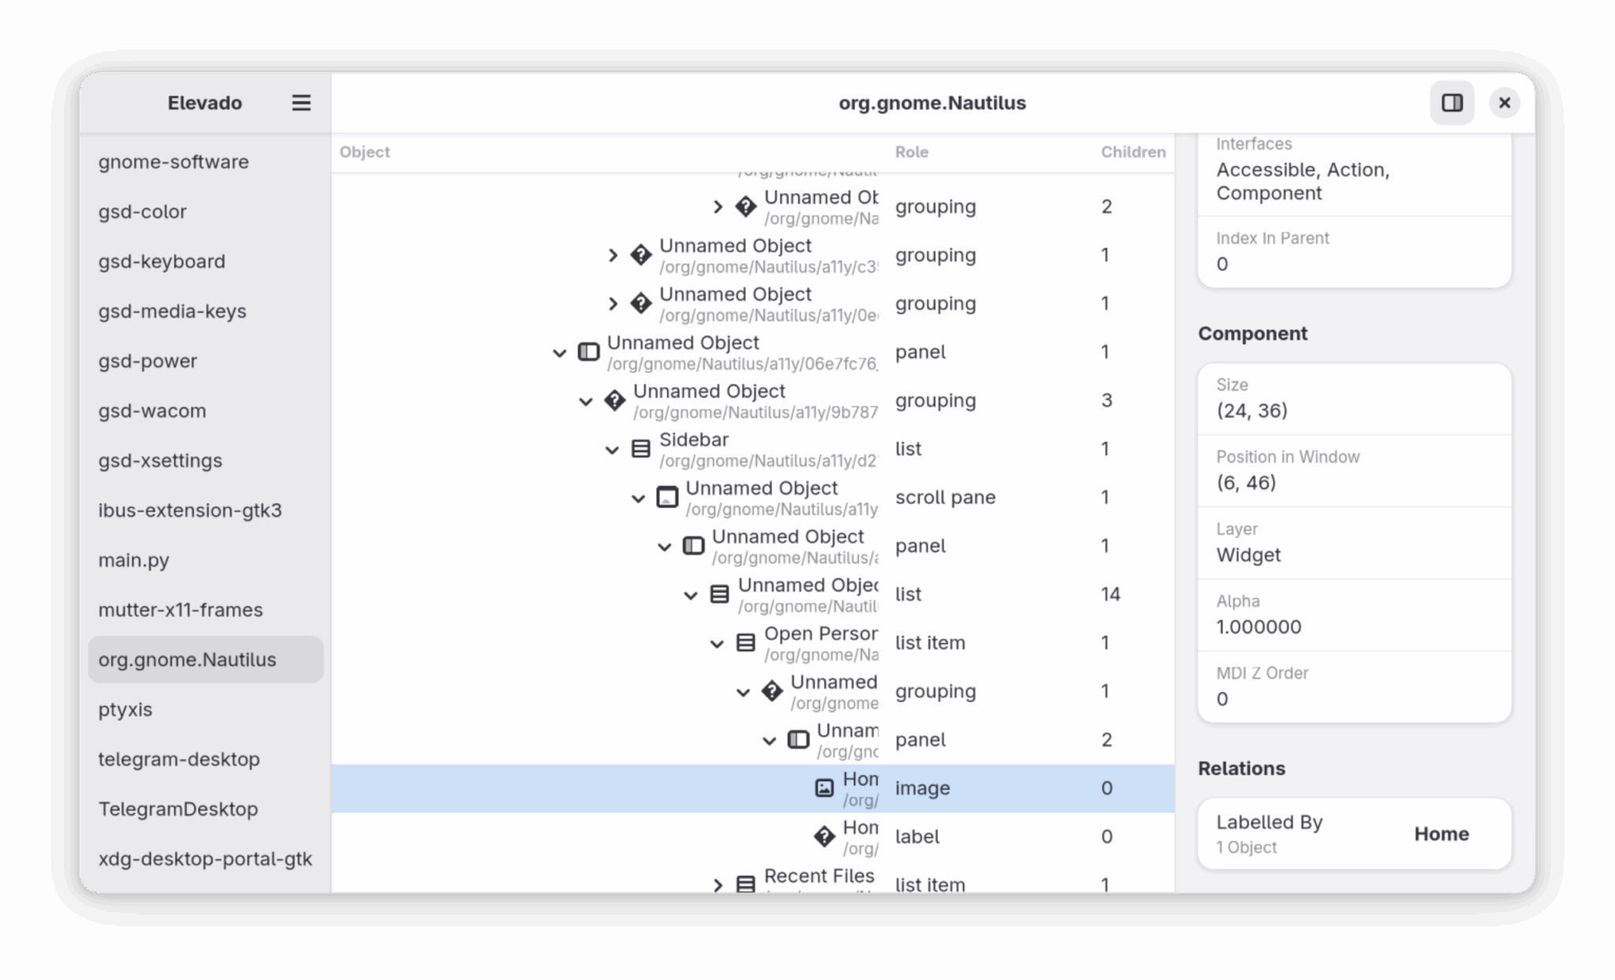Select ptyxis in the application sidebar
Image resolution: width=1615 pixels, height=980 pixels.
[126, 710]
